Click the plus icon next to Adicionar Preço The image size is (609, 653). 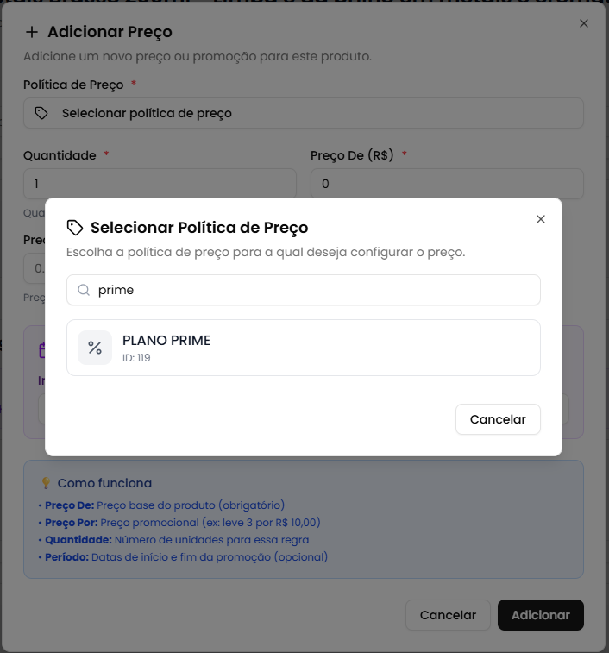[32, 32]
